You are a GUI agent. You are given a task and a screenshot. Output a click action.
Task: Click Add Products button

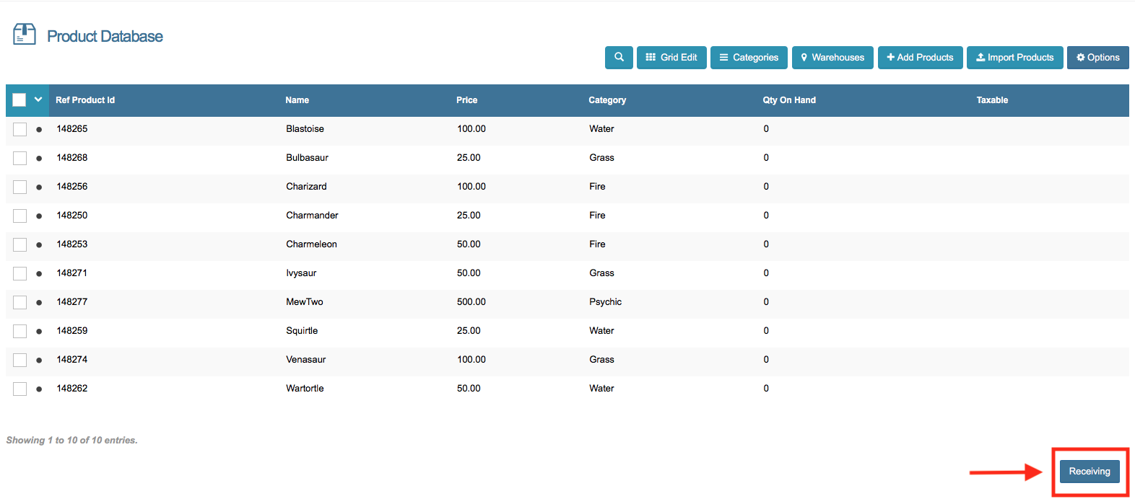[920, 58]
